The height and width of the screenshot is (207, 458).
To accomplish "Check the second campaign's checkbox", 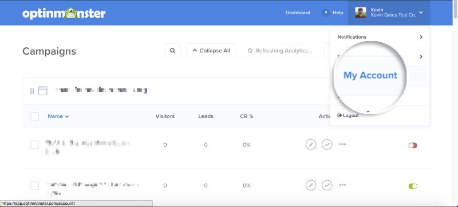I will pyautogui.click(x=35, y=185).
